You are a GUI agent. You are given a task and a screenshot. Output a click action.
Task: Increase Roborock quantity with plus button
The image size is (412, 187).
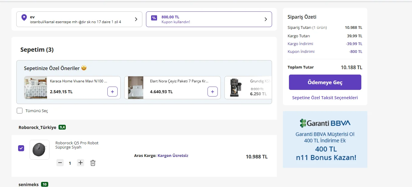[x=80, y=163]
